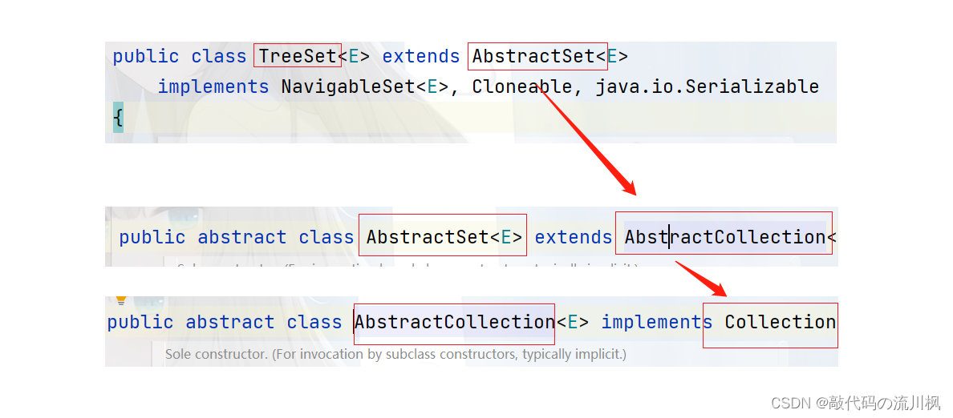The width and height of the screenshot is (953, 418).
Task: Click the boxed TreeSet class name
Action: (298, 56)
